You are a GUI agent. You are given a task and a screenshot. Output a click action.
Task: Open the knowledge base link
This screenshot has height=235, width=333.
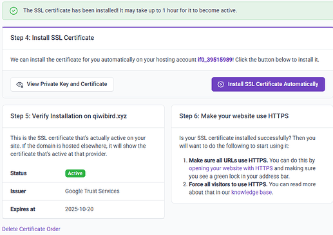[251, 192]
